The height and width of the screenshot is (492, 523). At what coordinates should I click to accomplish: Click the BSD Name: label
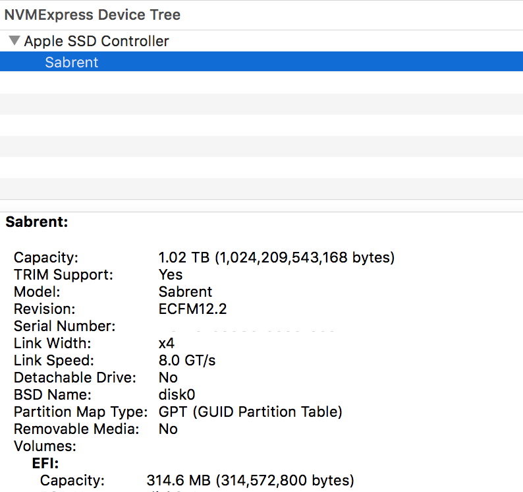point(53,395)
